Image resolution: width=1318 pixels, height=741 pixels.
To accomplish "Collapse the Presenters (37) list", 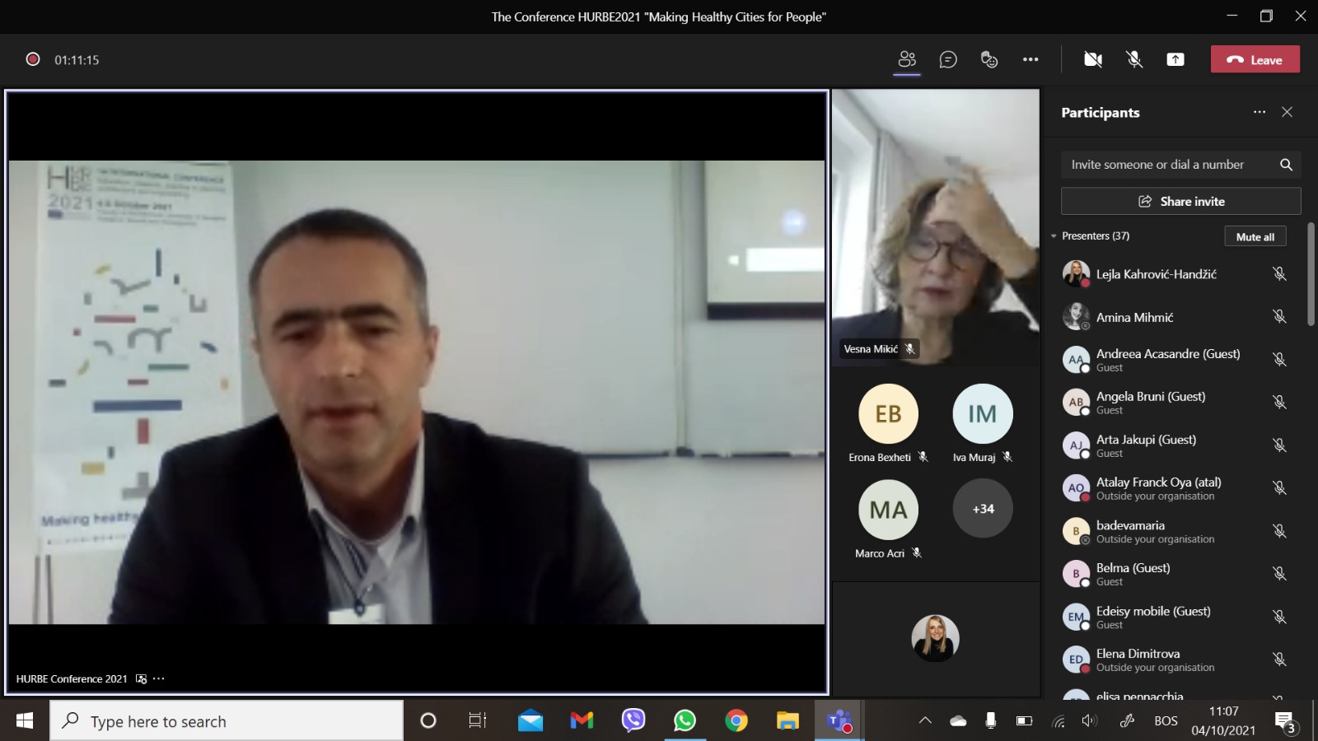I will (x=1054, y=236).
